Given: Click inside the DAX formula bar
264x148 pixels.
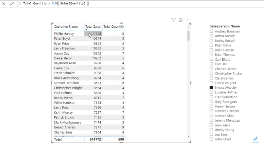Looking at the screenshot, I should pos(141,4).
